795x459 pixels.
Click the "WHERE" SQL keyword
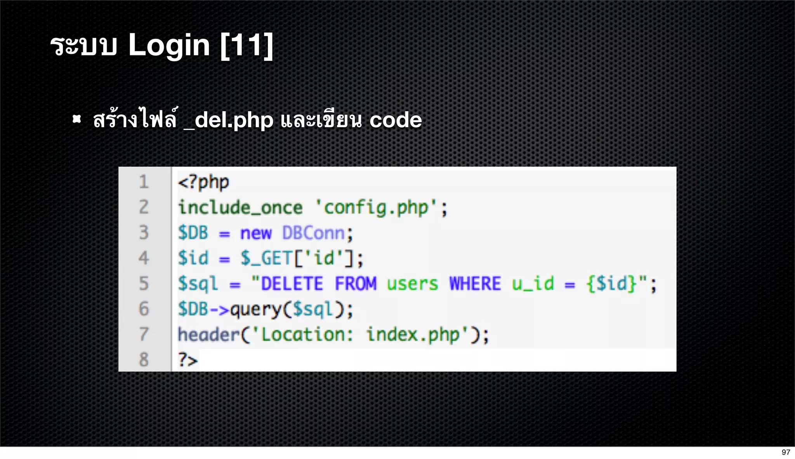(475, 283)
